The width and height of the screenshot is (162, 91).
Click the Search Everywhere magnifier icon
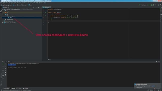point(161,5)
